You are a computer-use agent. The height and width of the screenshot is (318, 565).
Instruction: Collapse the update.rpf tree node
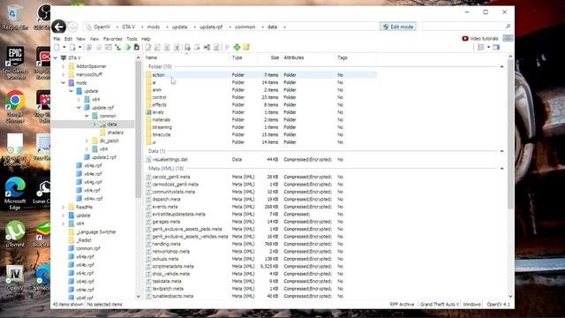coord(79,108)
